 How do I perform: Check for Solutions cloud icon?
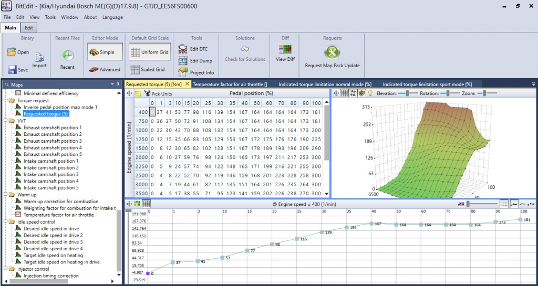pyautogui.click(x=245, y=49)
